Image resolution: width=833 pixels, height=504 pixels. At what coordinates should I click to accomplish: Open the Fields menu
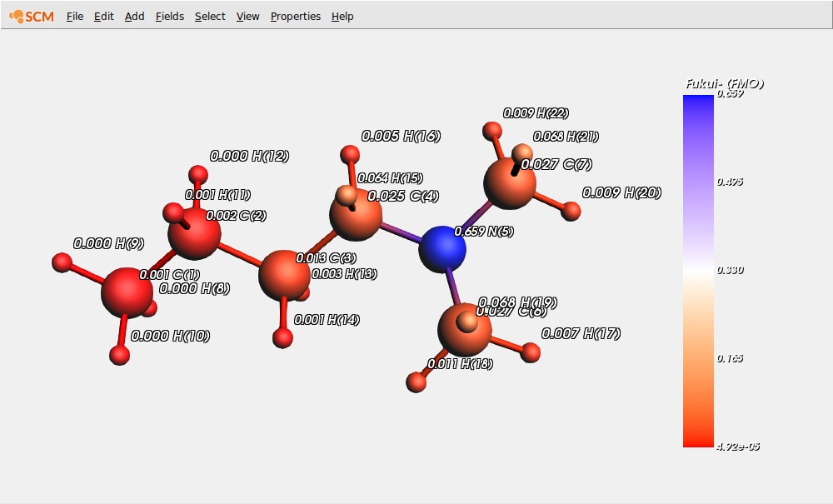coord(169,16)
